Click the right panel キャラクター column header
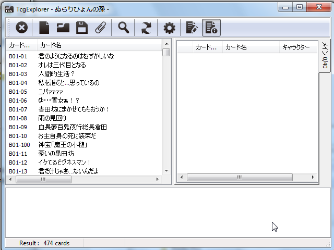 tap(298, 47)
